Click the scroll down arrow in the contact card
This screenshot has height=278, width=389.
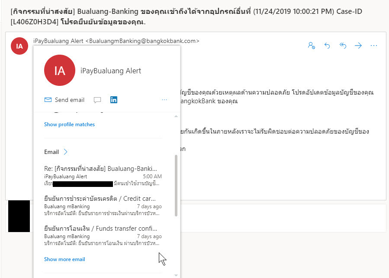coord(176,275)
